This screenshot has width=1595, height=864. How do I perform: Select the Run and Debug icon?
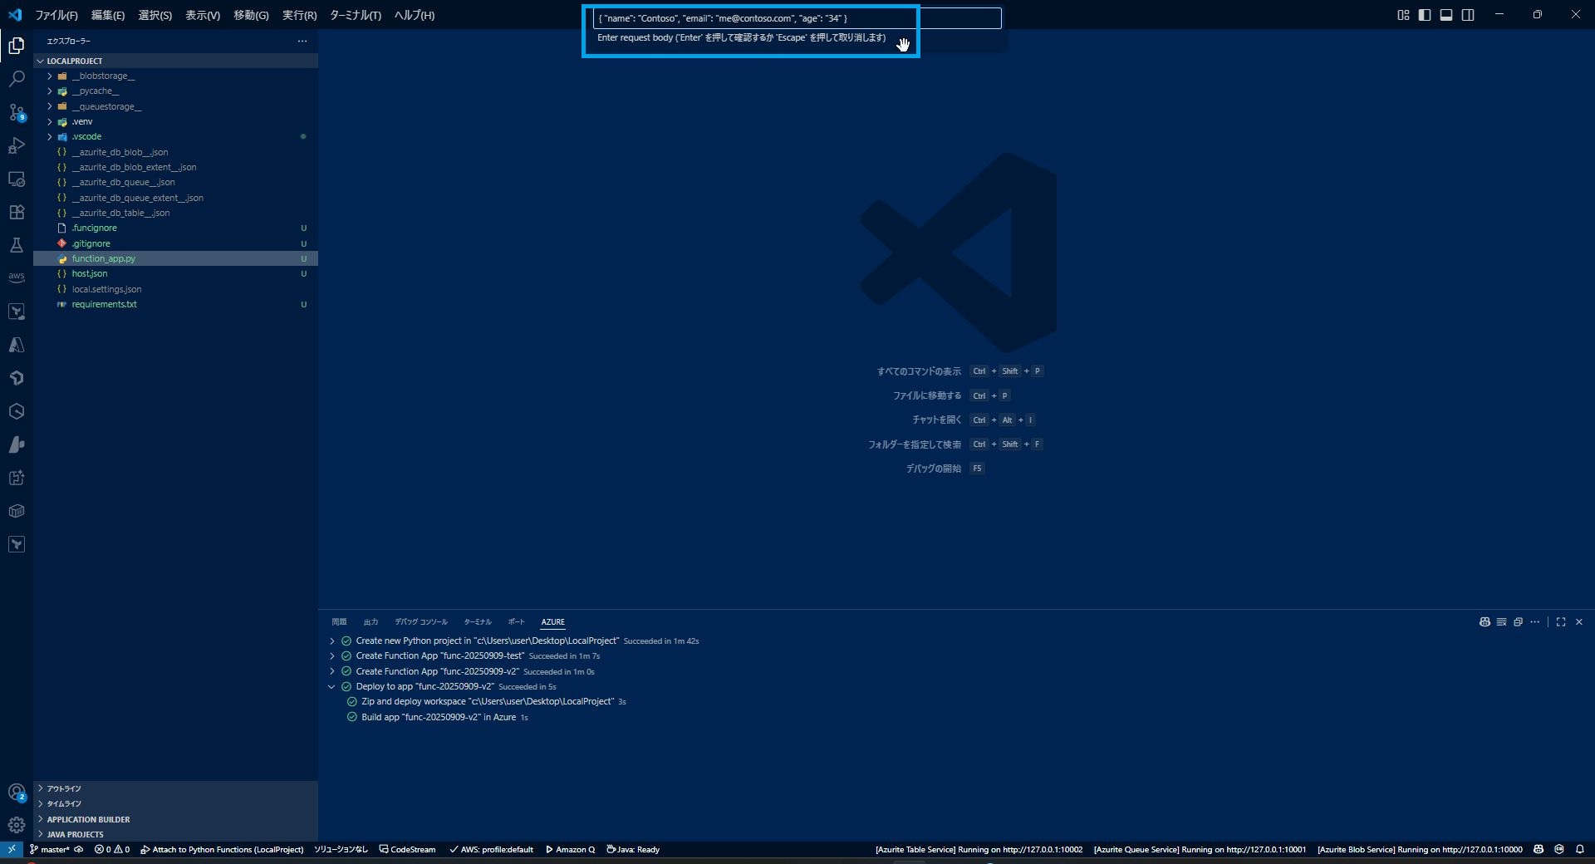tap(17, 145)
